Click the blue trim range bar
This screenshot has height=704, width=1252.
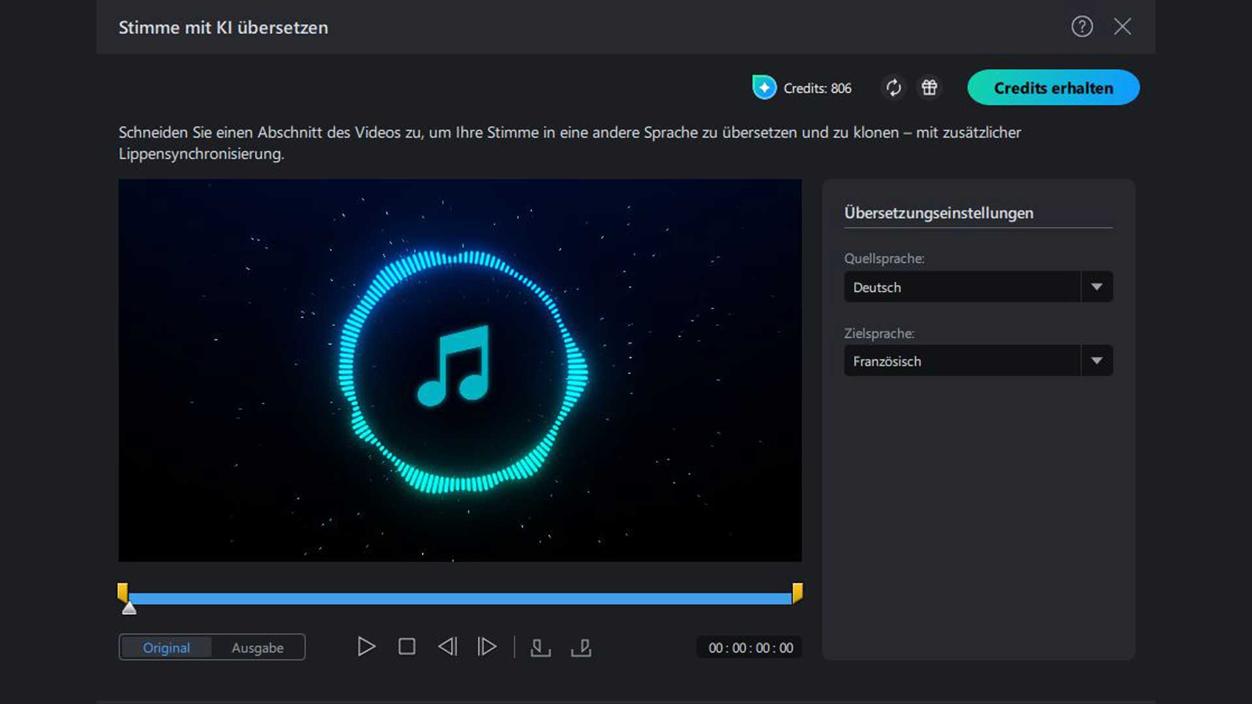pyautogui.click(x=460, y=598)
